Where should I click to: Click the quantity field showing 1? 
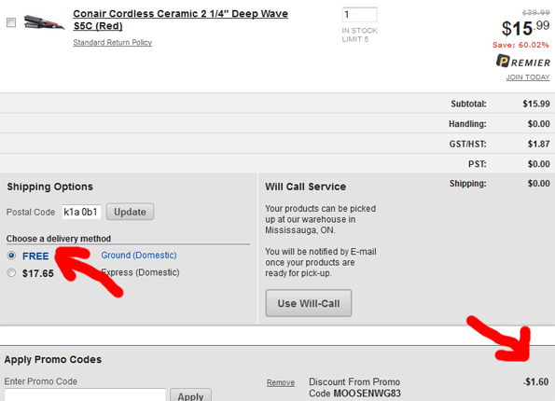359,15
